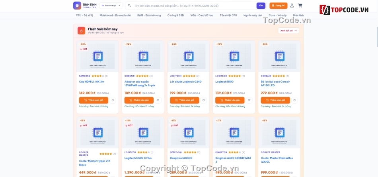Open the shopping cart icon

[x=300, y=5]
